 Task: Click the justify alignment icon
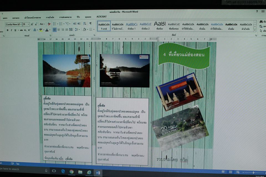(x=67, y=30)
